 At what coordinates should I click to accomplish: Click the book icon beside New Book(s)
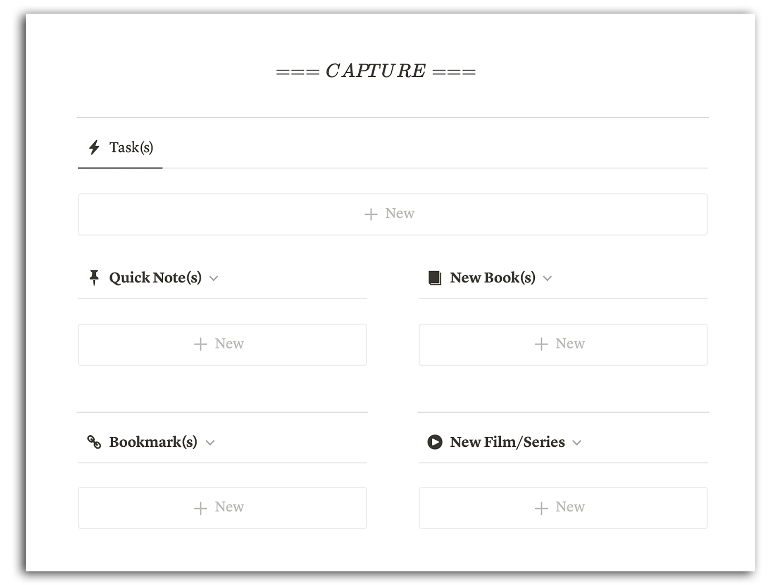coord(435,277)
